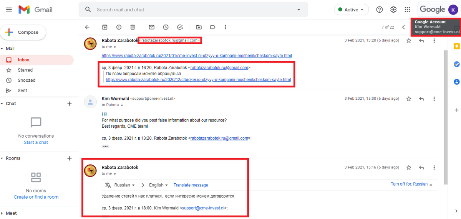
Task: Collapse the Rooms section
Action: point(2,158)
